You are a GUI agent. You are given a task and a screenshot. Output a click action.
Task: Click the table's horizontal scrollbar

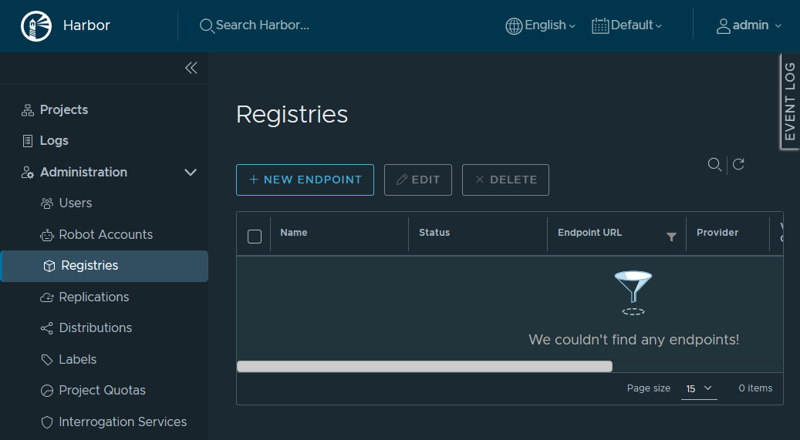point(424,367)
